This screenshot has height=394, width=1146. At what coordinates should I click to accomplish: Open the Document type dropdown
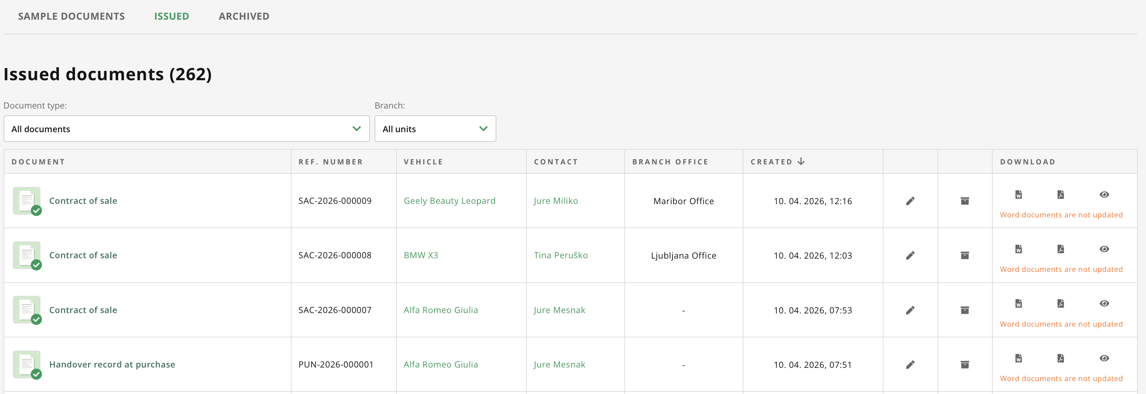186,129
